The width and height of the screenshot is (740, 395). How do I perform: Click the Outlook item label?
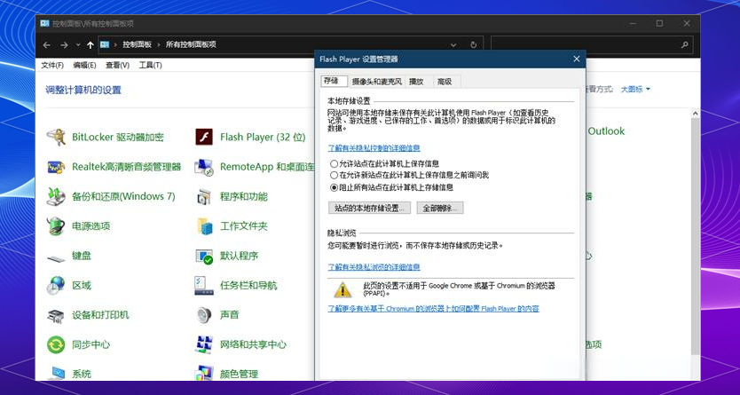point(606,131)
